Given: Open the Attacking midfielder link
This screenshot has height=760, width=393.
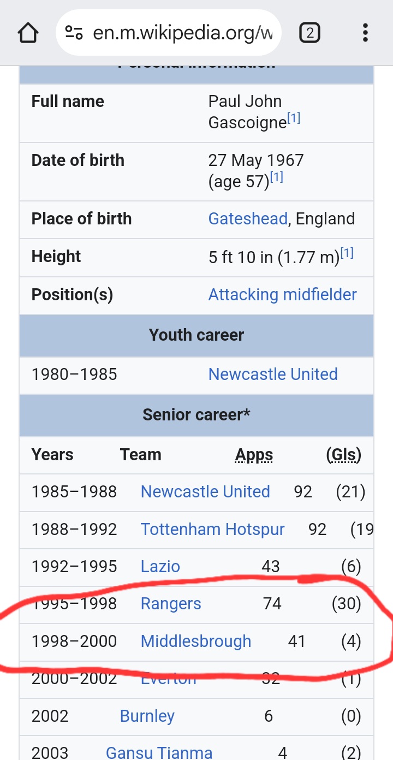Looking at the screenshot, I should click(282, 294).
